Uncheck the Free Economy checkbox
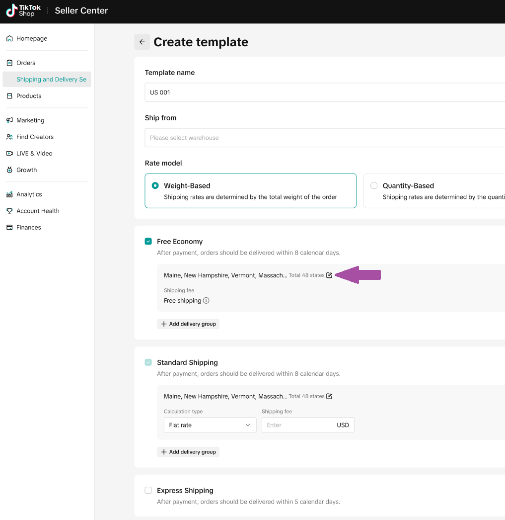The height and width of the screenshot is (520, 505). click(x=148, y=242)
